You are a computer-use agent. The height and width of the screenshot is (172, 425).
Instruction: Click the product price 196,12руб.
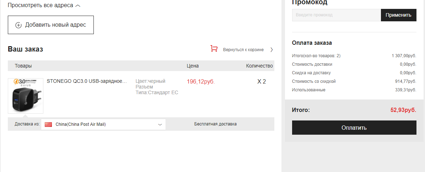pyautogui.click(x=200, y=81)
